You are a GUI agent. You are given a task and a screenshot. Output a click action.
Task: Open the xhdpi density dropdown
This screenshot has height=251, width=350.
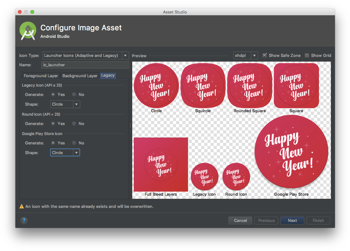point(246,55)
